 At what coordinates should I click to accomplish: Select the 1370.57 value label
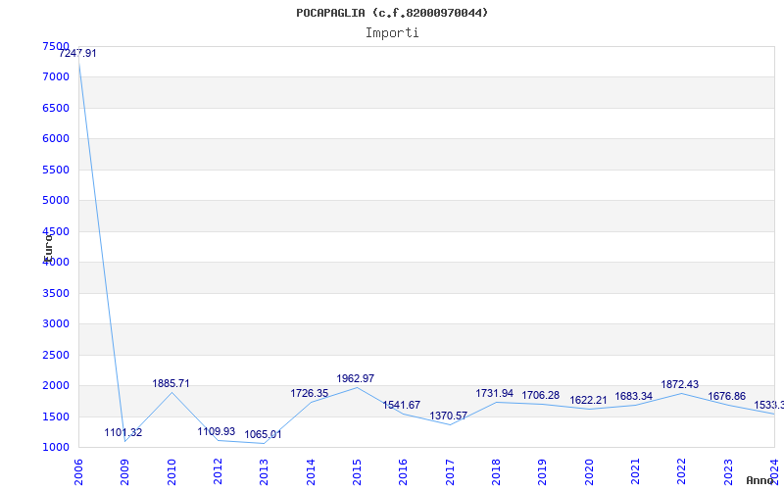[448, 416]
